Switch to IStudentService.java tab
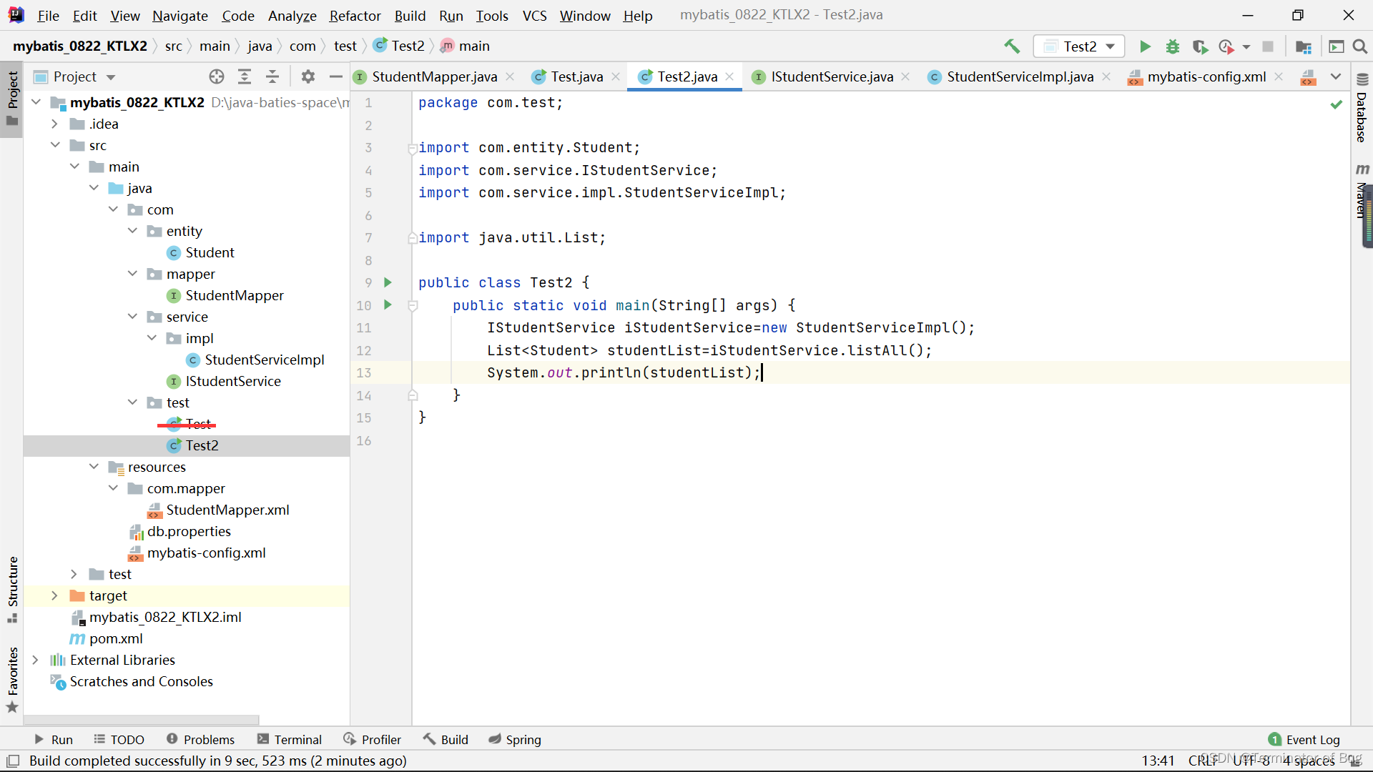The width and height of the screenshot is (1373, 772). 832,76
